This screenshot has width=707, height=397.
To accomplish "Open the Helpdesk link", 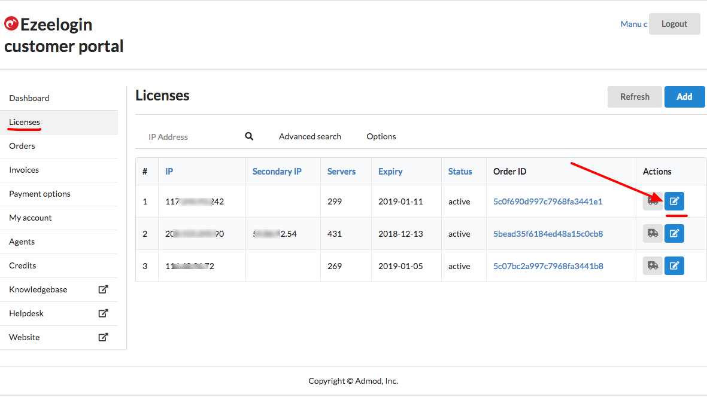I will coord(59,313).
